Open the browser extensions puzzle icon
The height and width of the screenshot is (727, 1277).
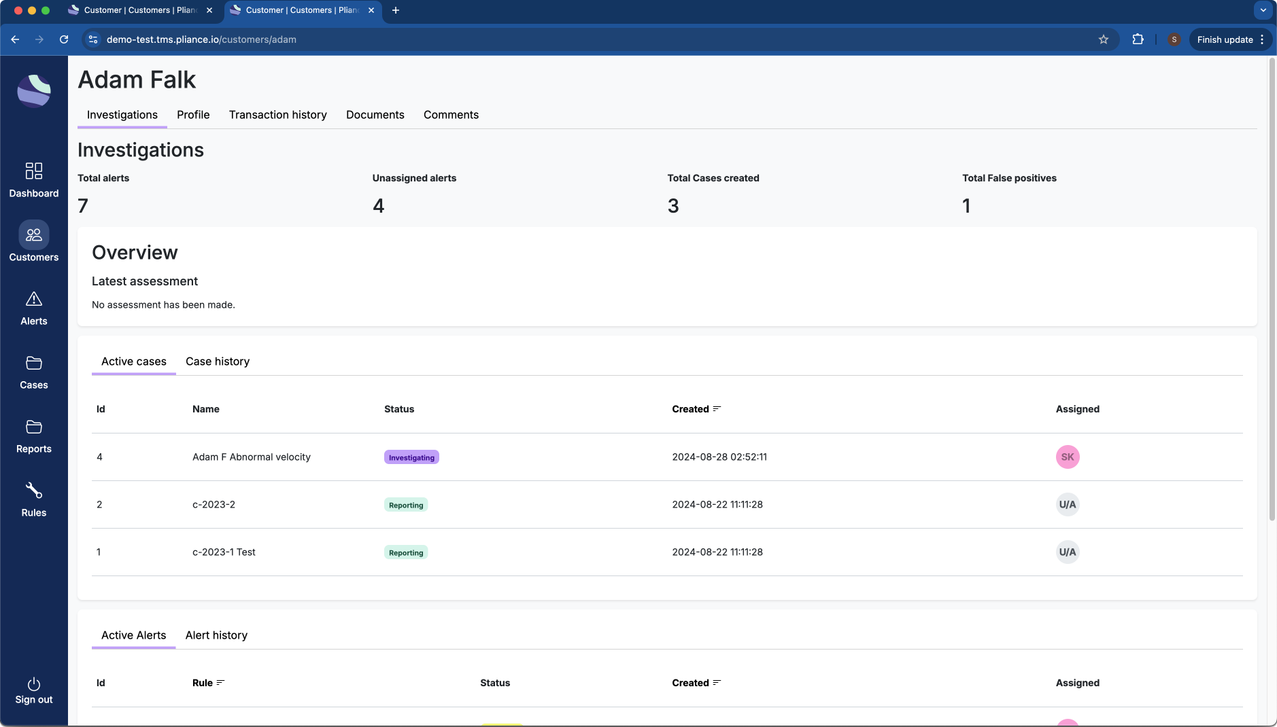[x=1138, y=39]
